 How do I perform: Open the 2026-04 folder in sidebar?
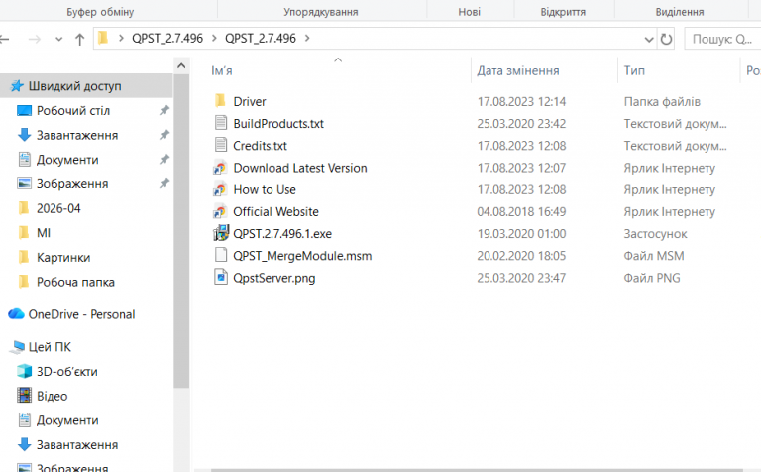[x=58, y=208]
